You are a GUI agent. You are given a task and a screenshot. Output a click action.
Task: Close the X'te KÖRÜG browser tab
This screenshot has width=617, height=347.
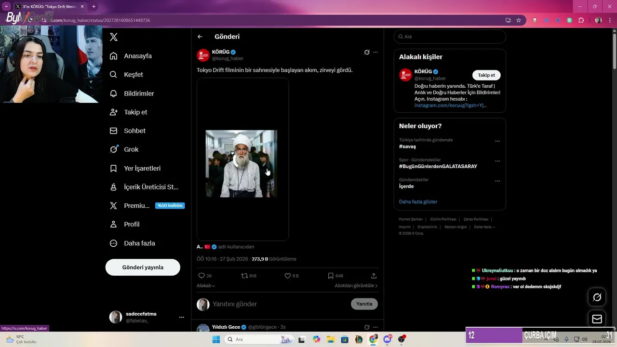point(83,7)
